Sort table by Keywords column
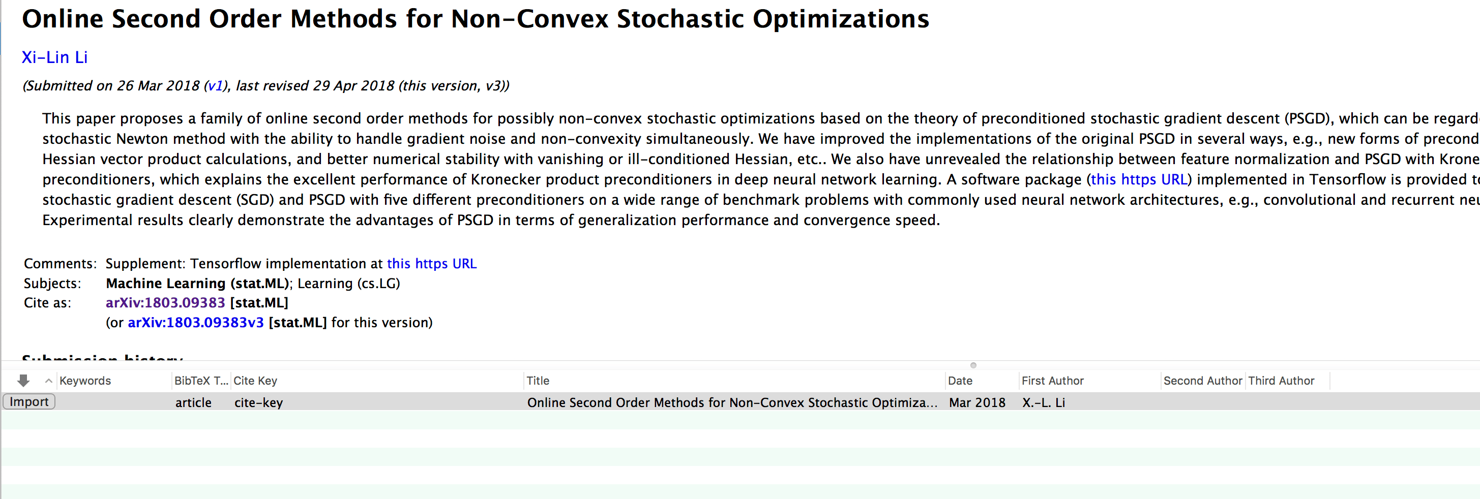Image resolution: width=1480 pixels, height=499 pixels. [x=85, y=381]
